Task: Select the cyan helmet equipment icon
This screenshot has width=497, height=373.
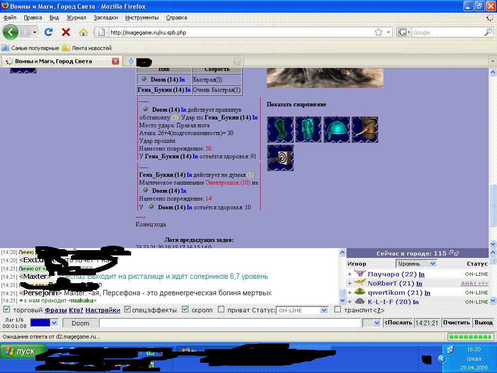Action: click(x=337, y=129)
